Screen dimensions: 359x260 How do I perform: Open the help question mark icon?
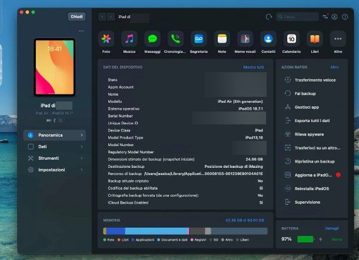[x=344, y=18]
